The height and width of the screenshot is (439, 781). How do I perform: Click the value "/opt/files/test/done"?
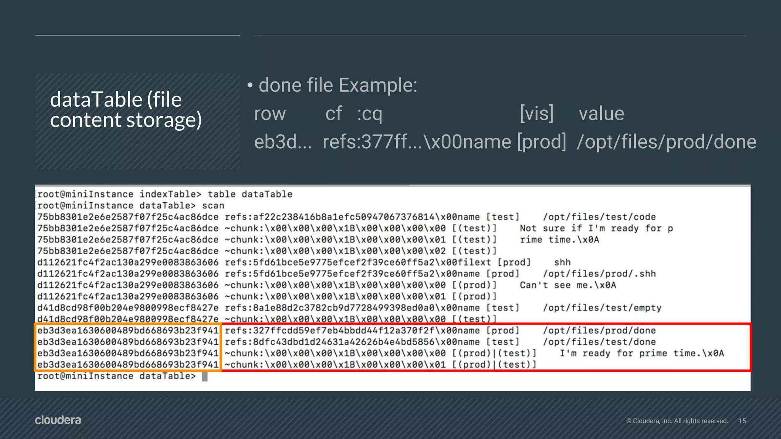[599, 342]
